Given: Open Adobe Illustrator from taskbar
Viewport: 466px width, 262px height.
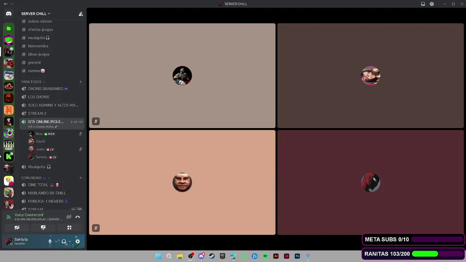Looking at the screenshot, I should pos(276,256).
